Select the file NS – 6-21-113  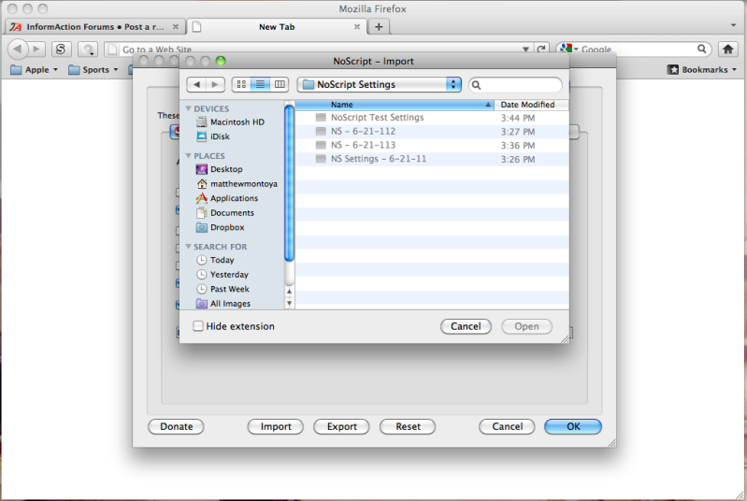coord(432,145)
